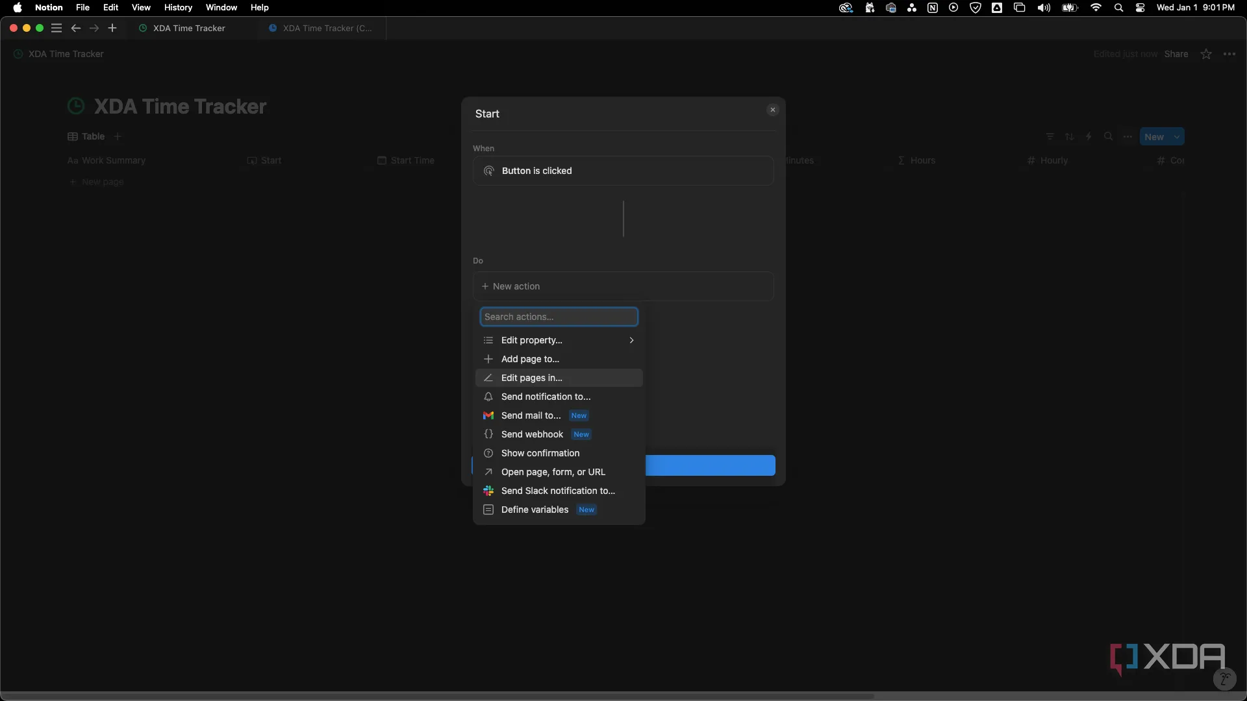Viewport: 1247px width, 701px height.
Task: Open the Notion sidebar hamburger menu
Action: 57,28
